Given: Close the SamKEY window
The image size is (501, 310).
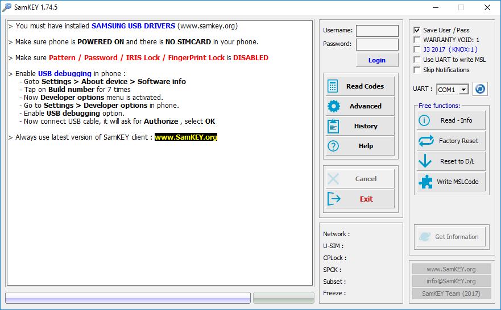Looking at the screenshot, I should [487, 7].
